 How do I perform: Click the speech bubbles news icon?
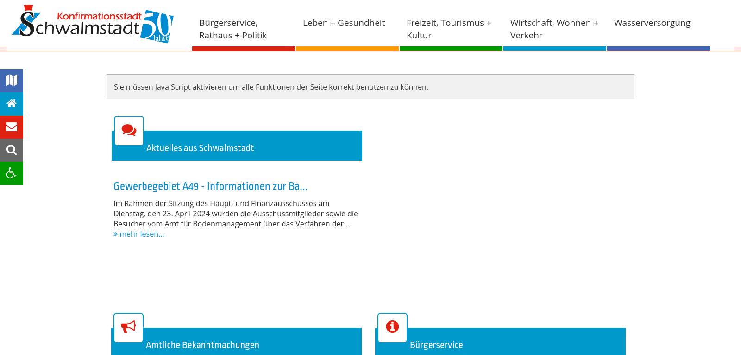coord(129,131)
